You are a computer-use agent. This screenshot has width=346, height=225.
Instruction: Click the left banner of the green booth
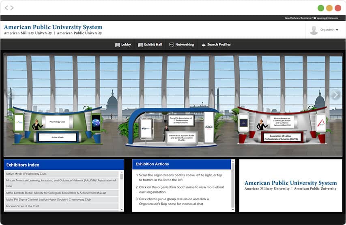click(x=19, y=122)
